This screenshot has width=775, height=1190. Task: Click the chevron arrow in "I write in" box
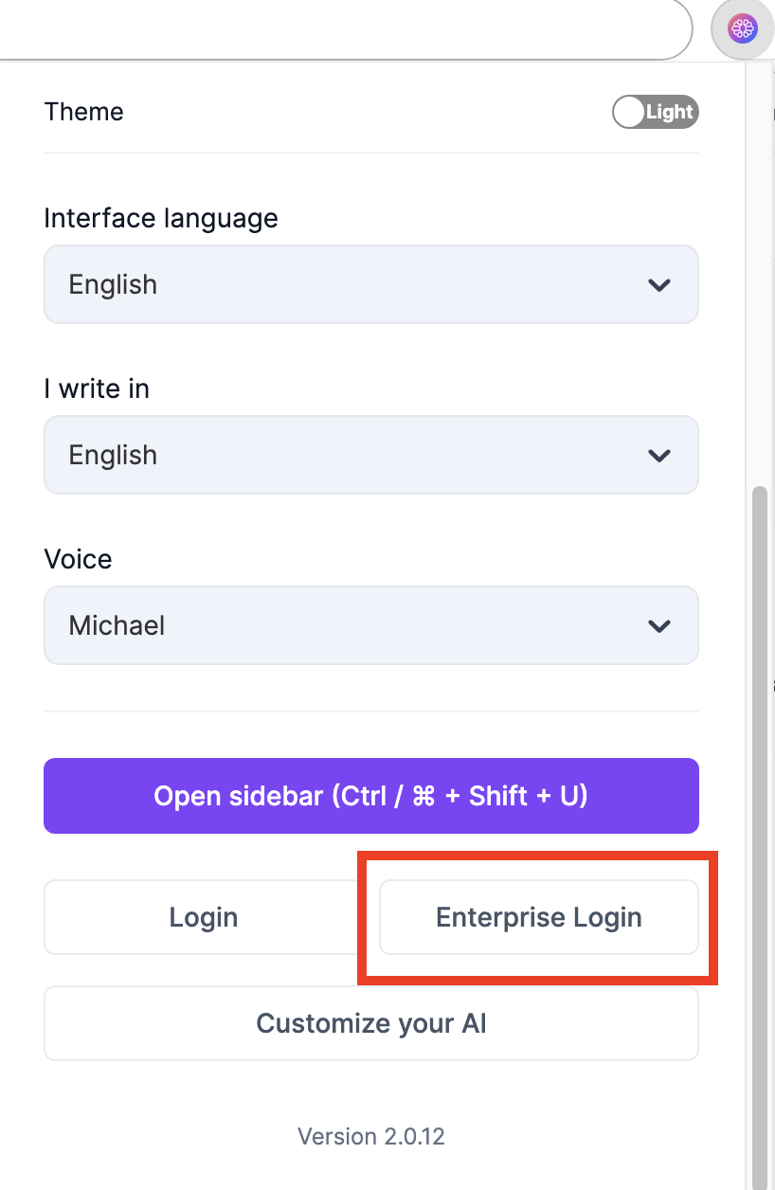point(658,455)
